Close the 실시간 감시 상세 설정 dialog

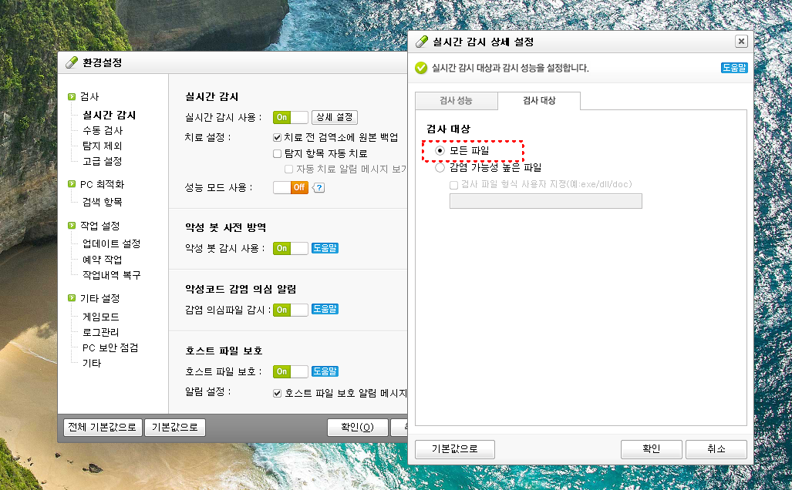741,42
